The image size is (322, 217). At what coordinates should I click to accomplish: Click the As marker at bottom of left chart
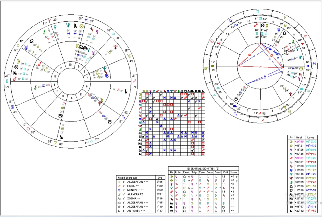click(61, 137)
